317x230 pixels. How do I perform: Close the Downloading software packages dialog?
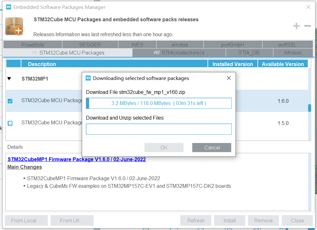[x=229, y=78]
